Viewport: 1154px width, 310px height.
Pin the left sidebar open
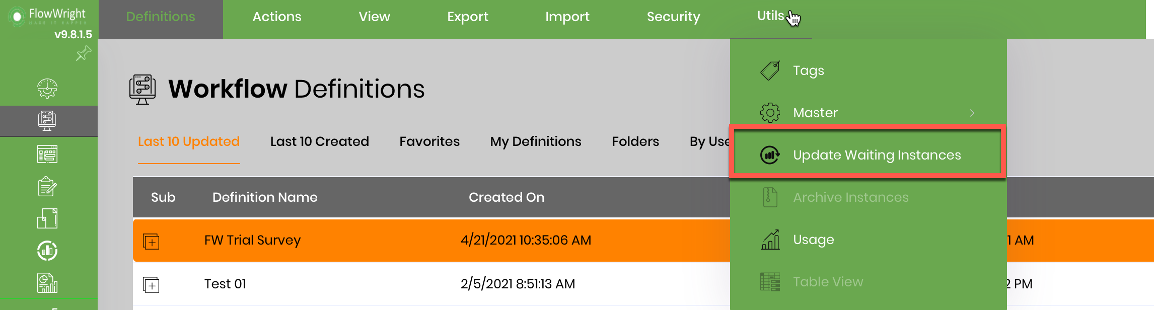pos(84,53)
